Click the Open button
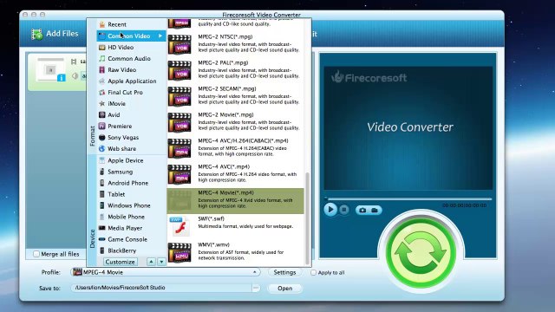 285,289
